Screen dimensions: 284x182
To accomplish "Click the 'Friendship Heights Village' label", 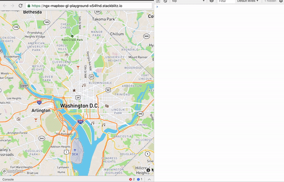I will coord(35,34).
